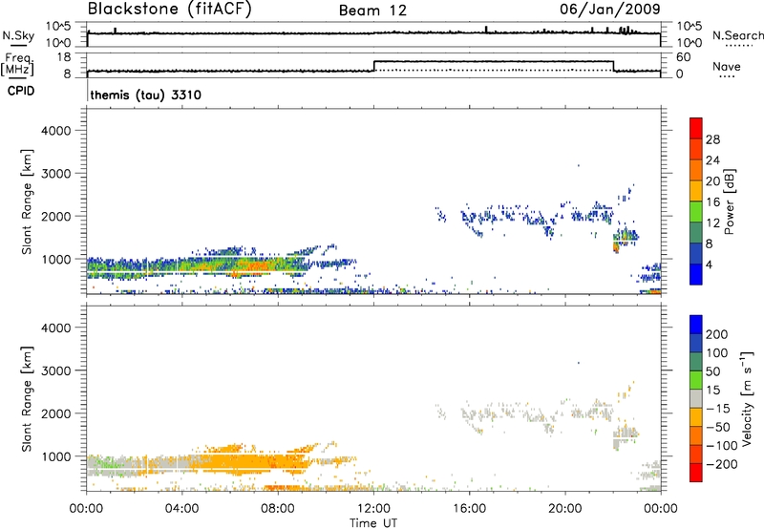Image resolution: width=764 pixels, height=529 pixels.
Task: Click the '4000' tick on power panel axis
Action: coord(56,131)
